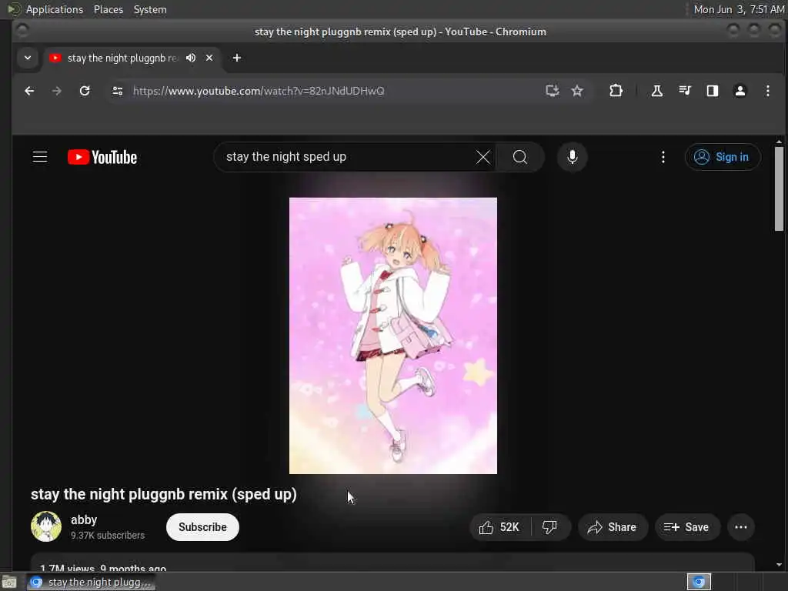
Task: Open the Extensions puzzle icon
Action: (616, 91)
